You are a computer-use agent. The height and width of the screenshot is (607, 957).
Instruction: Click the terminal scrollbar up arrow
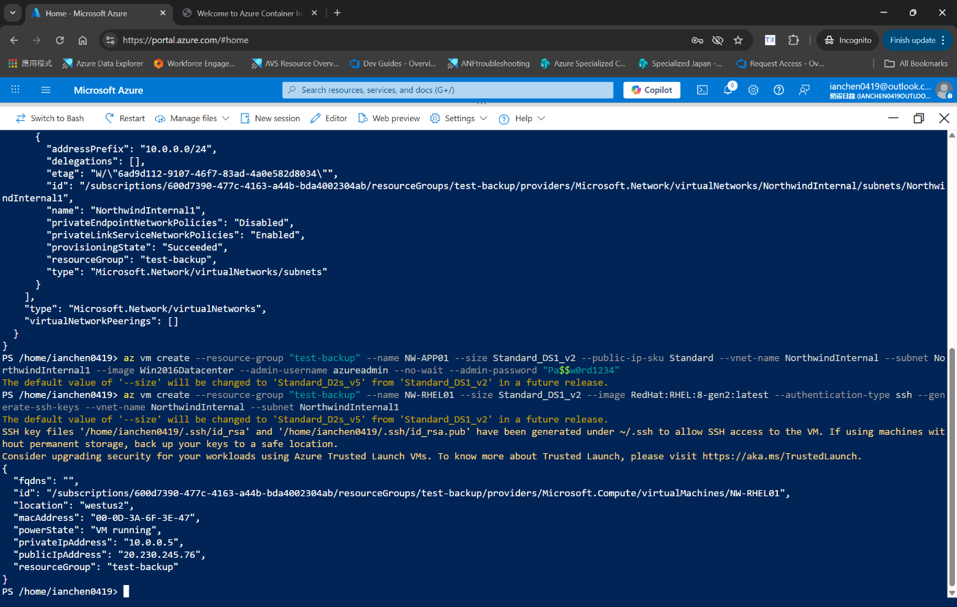952,135
